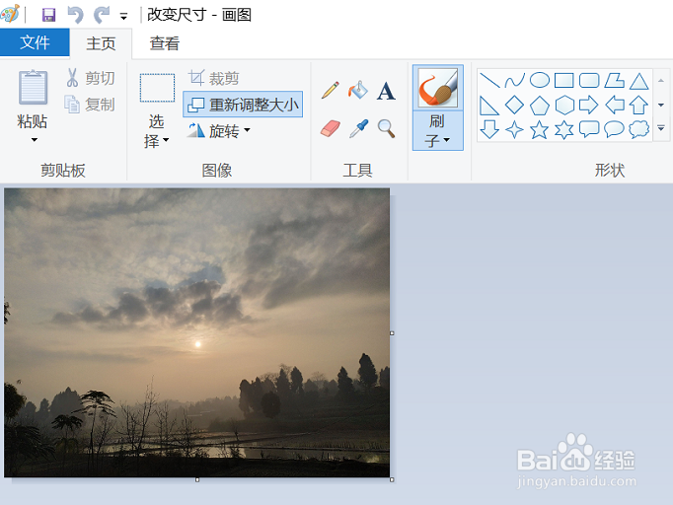Open the Customize Quick Access Toolbar dropdown
Image resolution: width=673 pixels, height=505 pixels.
pos(123,17)
